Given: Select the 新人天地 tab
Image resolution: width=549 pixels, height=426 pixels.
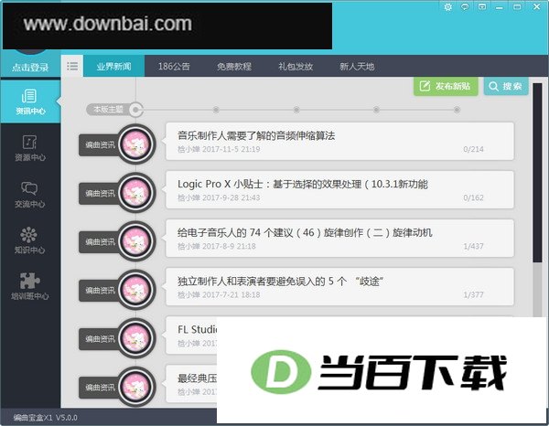Looking at the screenshot, I should pos(357,66).
